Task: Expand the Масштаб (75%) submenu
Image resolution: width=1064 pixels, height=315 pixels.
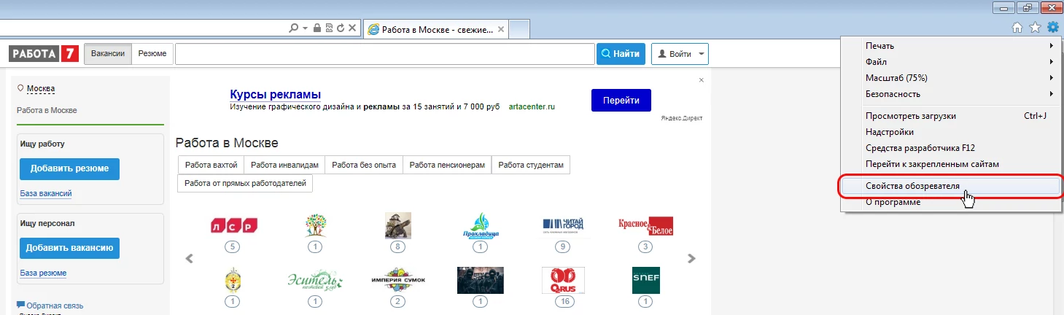Action: pyautogui.click(x=950, y=78)
